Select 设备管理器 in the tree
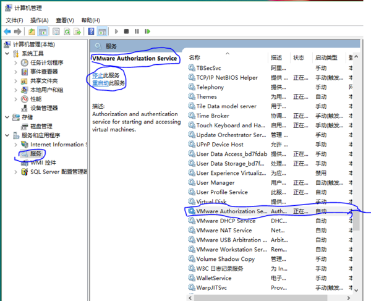371x301 pixels. [44, 108]
